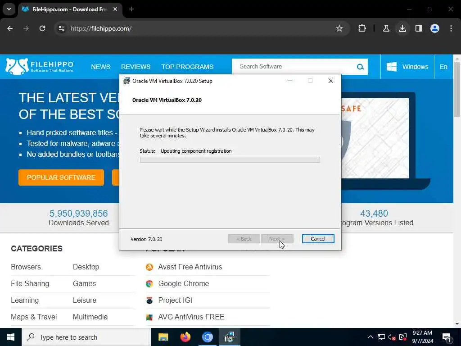
Task: Reload the FileHippo page
Action: click(x=42, y=28)
